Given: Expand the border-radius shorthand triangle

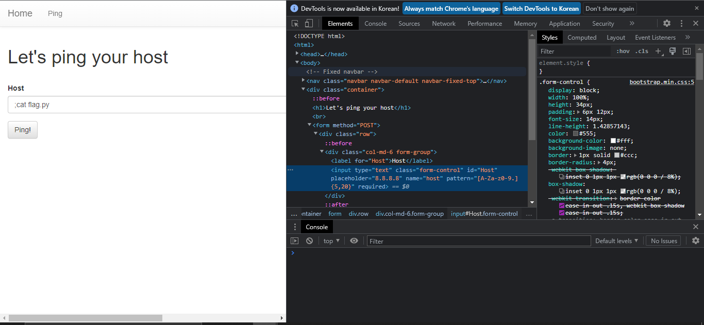Looking at the screenshot, I should coord(599,162).
